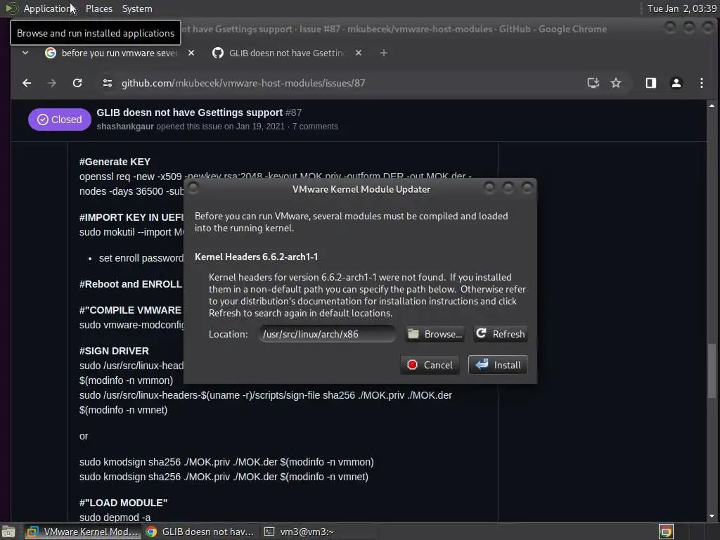720x540 pixels.
Task: Click kmodsign line for vmnet
Action: (224, 477)
